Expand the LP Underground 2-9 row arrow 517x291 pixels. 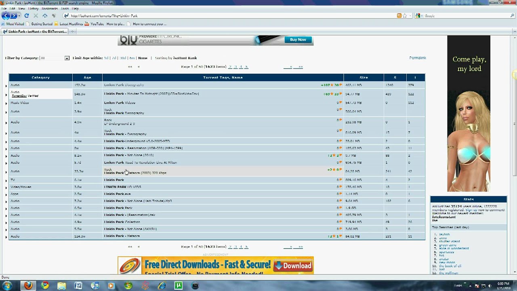tap(6, 122)
